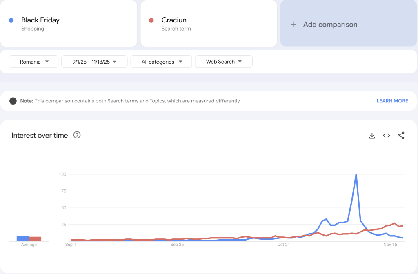
Task: Click the blue dot beside Black Friday
Action: click(11, 20)
